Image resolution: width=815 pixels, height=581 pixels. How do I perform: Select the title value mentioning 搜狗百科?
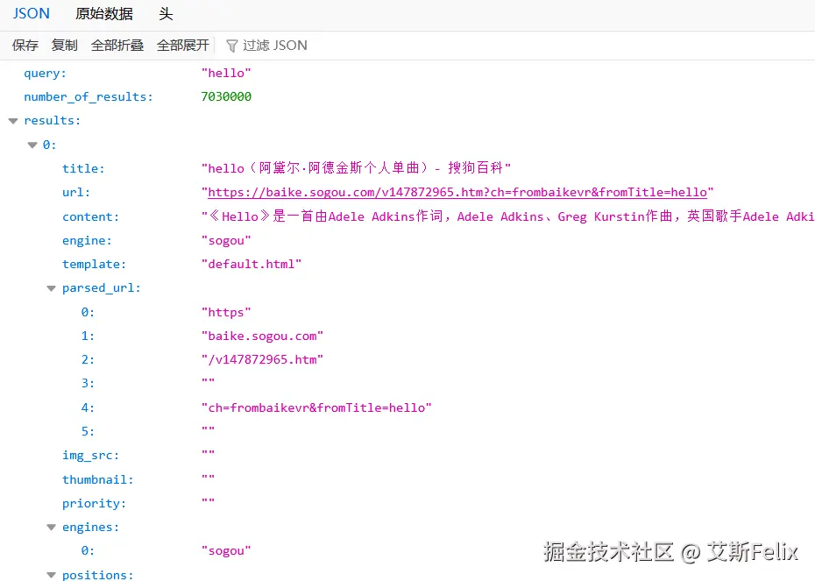[356, 168]
